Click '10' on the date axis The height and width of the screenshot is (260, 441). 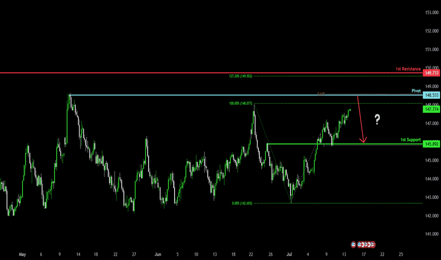(x=196, y=254)
